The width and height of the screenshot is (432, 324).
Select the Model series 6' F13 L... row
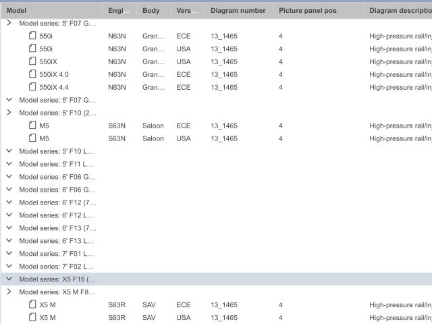click(x=57, y=241)
